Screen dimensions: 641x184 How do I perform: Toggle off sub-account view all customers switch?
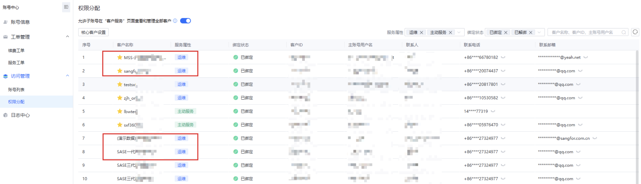click(186, 21)
